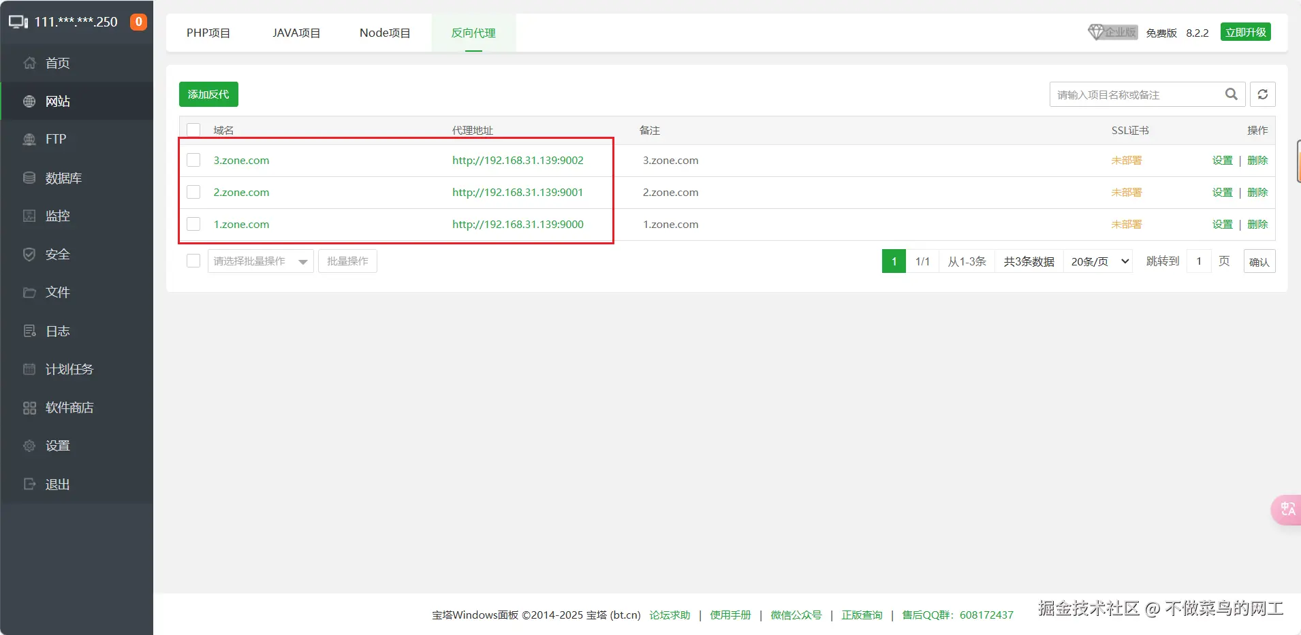Check the box for 1.zone.com row

pos(193,224)
